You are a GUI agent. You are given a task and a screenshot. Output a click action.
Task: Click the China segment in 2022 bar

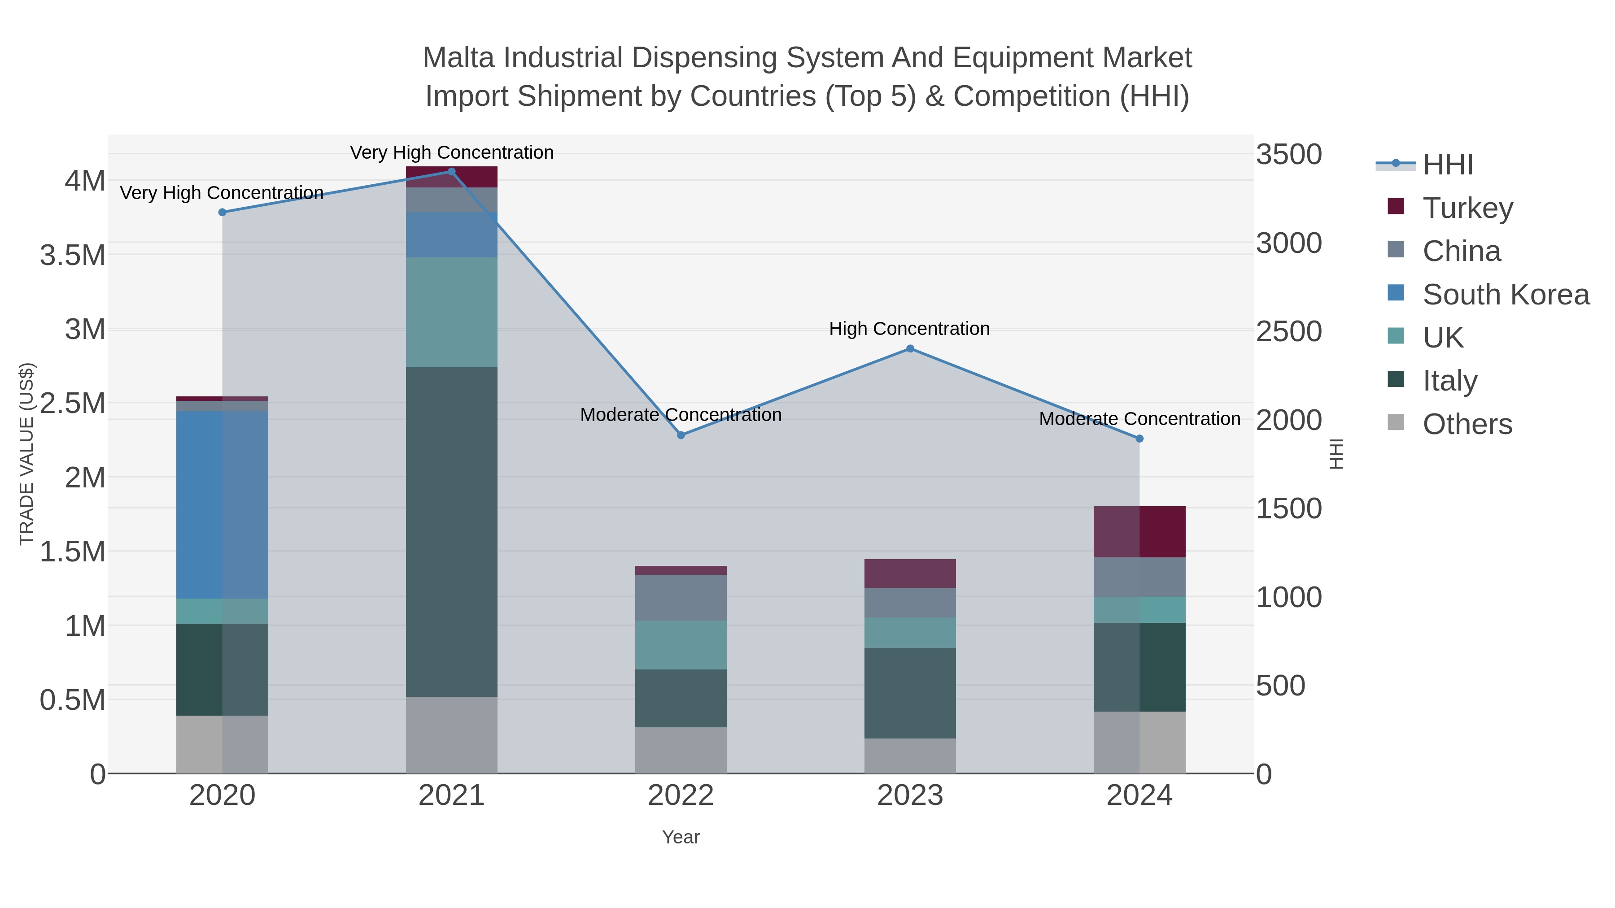coord(681,598)
